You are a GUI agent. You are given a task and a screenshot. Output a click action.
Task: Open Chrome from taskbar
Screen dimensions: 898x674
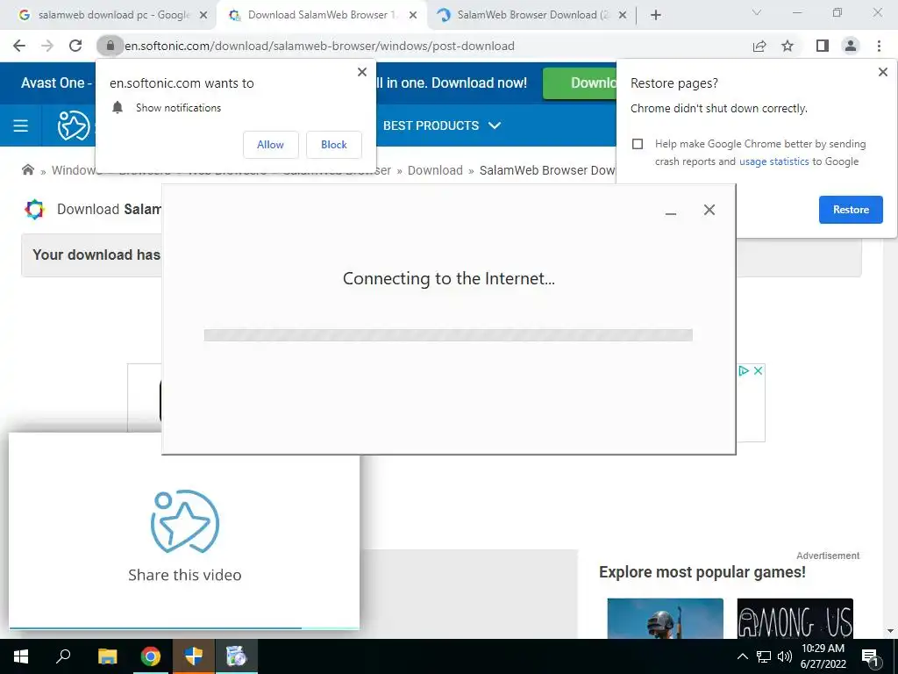tap(151, 656)
